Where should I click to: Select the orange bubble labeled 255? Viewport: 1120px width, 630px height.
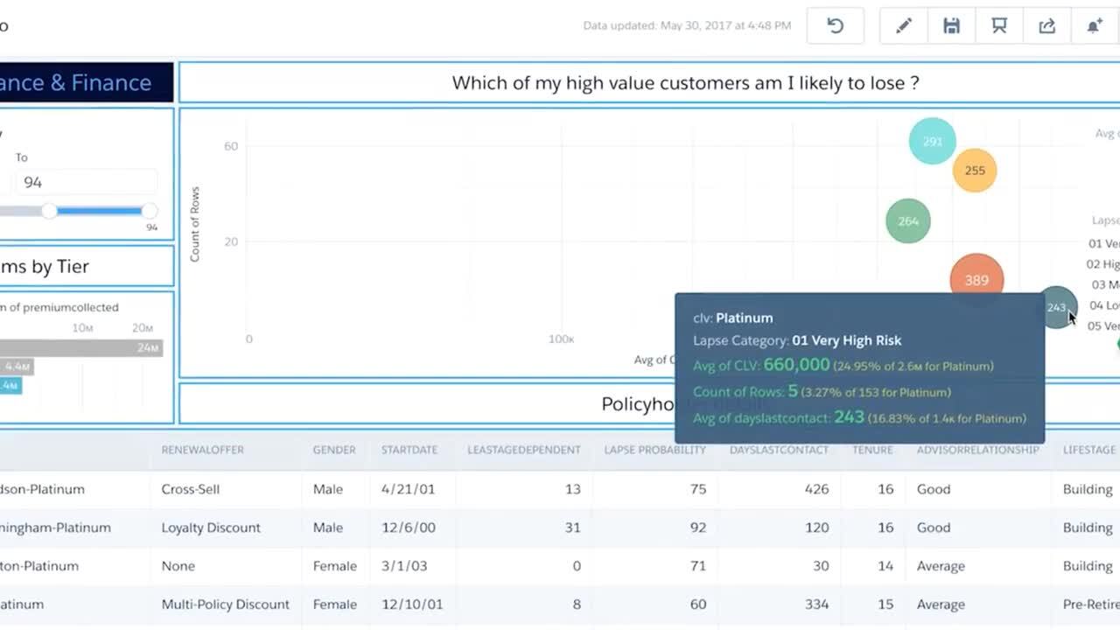[x=975, y=171]
